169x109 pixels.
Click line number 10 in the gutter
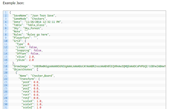6,41
